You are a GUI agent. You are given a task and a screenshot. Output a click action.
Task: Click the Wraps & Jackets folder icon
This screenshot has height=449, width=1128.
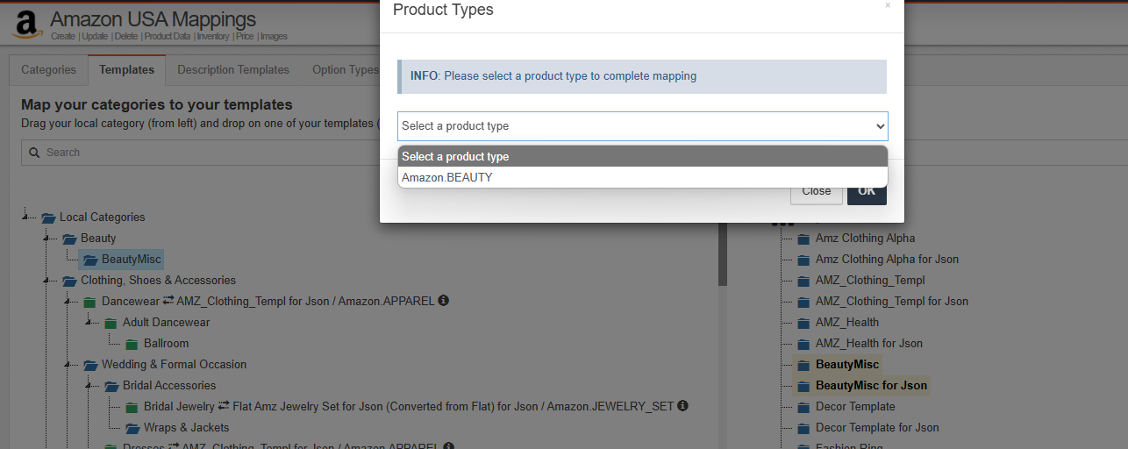[132, 428]
